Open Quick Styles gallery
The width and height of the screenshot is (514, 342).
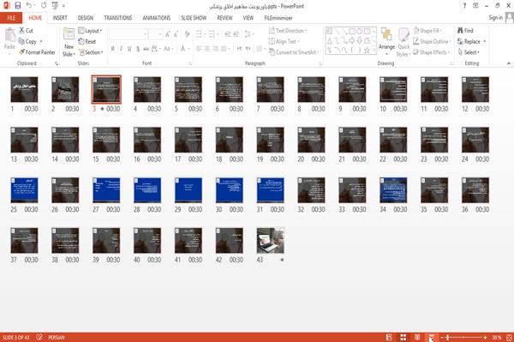(x=403, y=43)
